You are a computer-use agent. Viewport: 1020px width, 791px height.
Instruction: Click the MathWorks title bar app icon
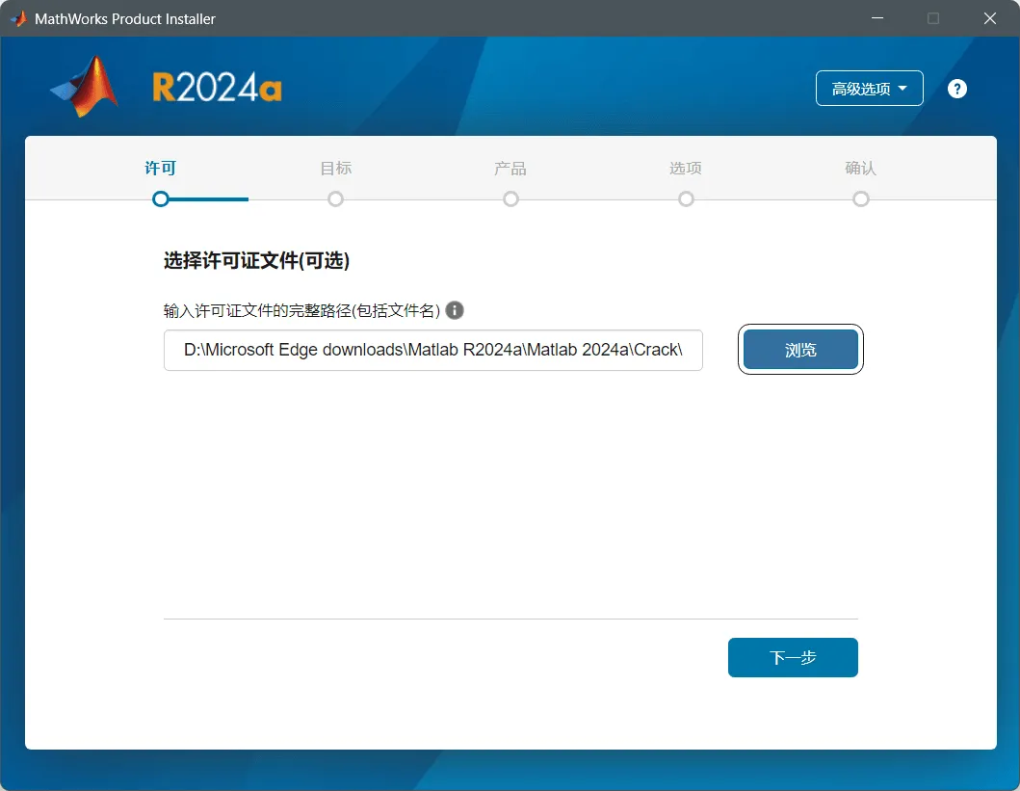tap(19, 19)
